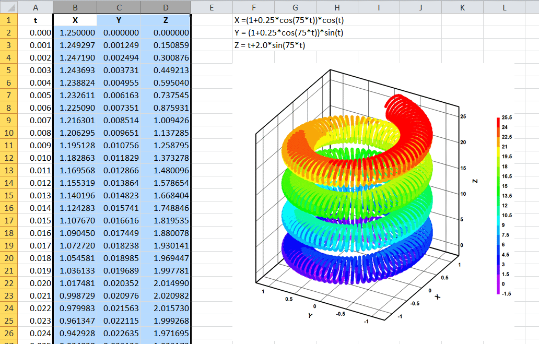The image size is (539, 344).
Task: Select the column C header labeled Y
Action: [x=119, y=7]
